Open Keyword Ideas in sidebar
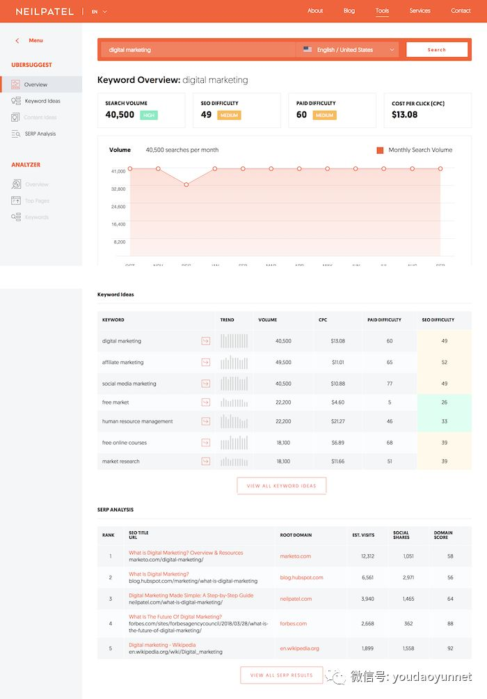Image resolution: width=487 pixels, height=699 pixels. 42,101
